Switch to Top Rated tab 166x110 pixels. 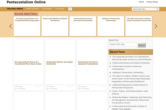(47, 9)
